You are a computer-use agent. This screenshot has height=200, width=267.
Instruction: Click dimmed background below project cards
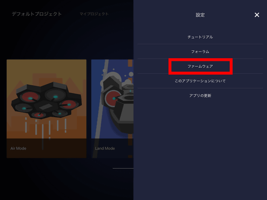[66, 180]
